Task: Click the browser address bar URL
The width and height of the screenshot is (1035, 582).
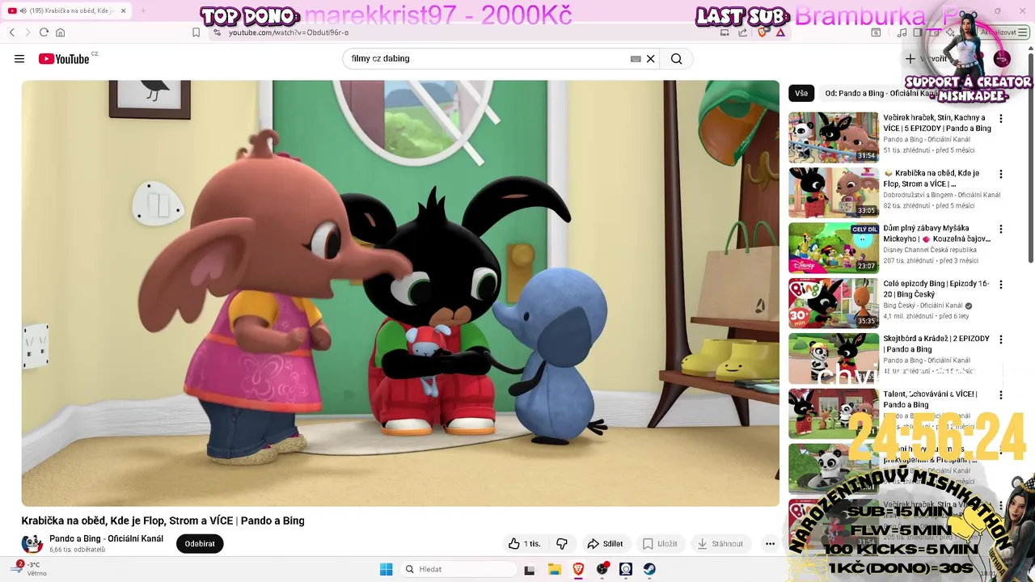Action: click(289, 32)
